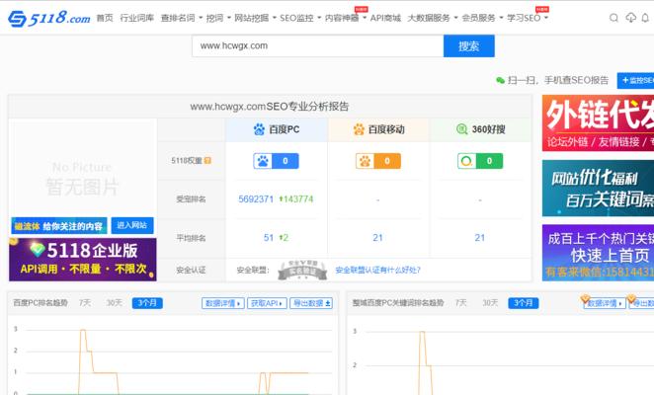Click the WeChat scan icon
654x395 pixels.
[x=500, y=80]
